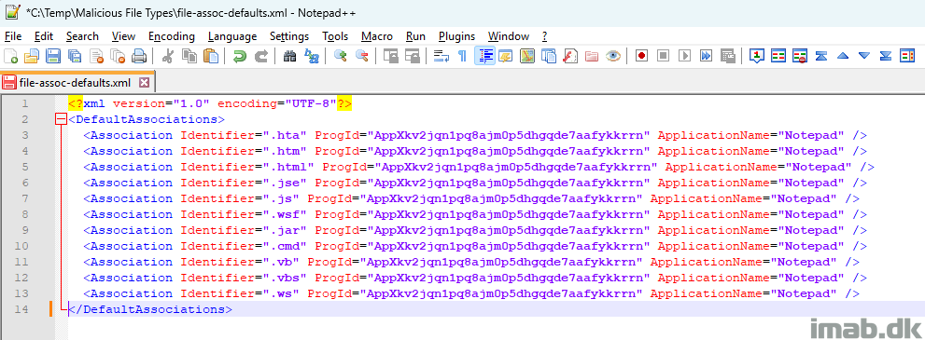Image resolution: width=925 pixels, height=340 pixels.
Task: Open the user defined language dialog icon
Action: (x=506, y=56)
